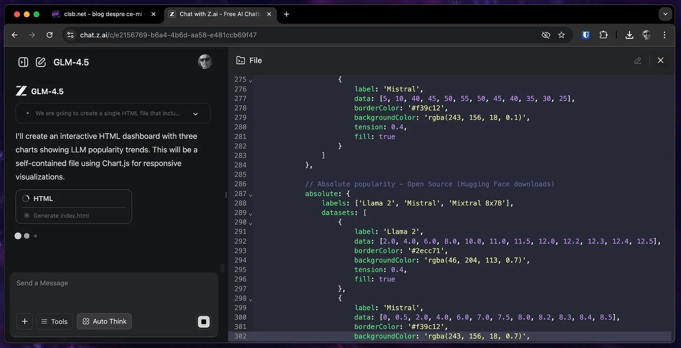Stop the response generation

(x=204, y=322)
